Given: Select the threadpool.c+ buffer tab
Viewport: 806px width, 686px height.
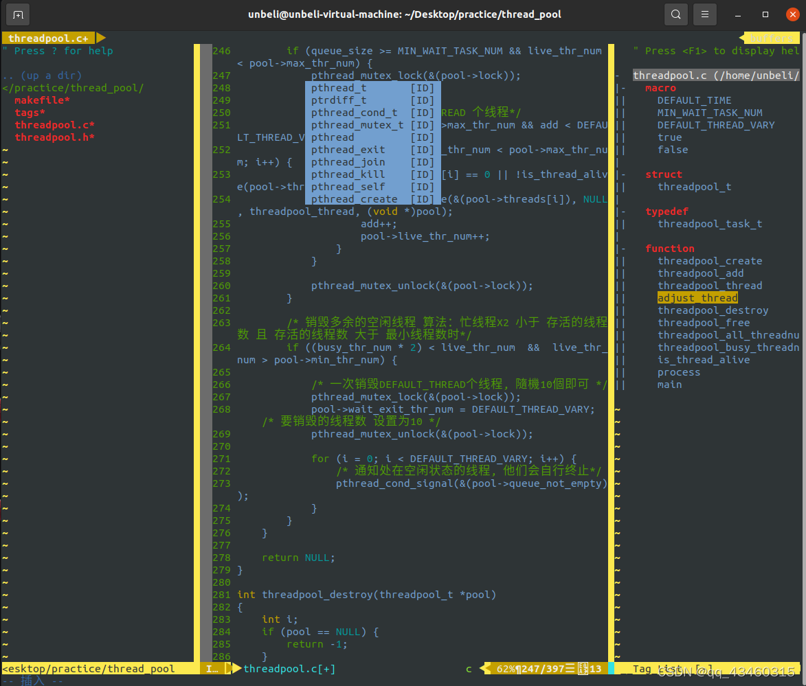Looking at the screenshot, I should pyautogui.click(x=48, y=38).
